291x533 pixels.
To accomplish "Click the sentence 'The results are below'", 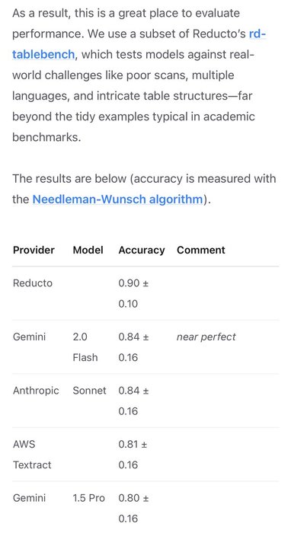I will pos(144,189).
